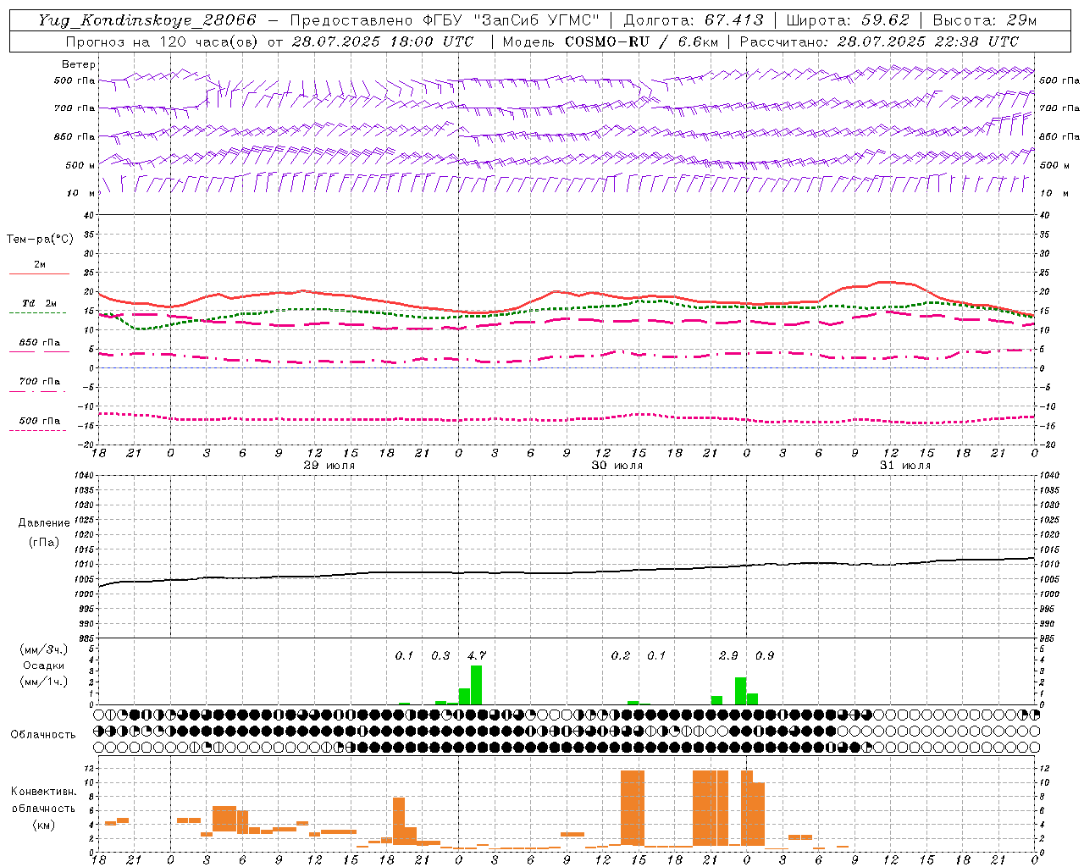Click the model label COSMO-RU / 6.6км
1084x867 pixels.
click(642, 41)
